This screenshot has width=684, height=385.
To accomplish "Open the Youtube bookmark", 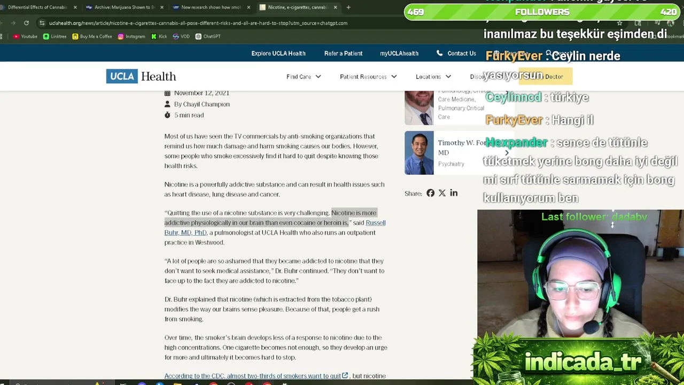I will 25,36.
